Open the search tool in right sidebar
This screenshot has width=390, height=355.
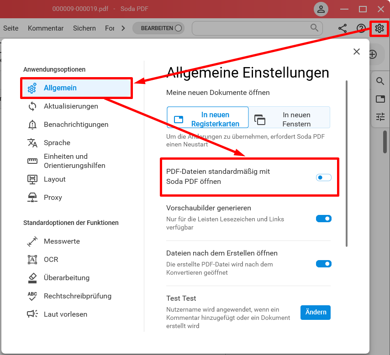(x=380, y=81)
